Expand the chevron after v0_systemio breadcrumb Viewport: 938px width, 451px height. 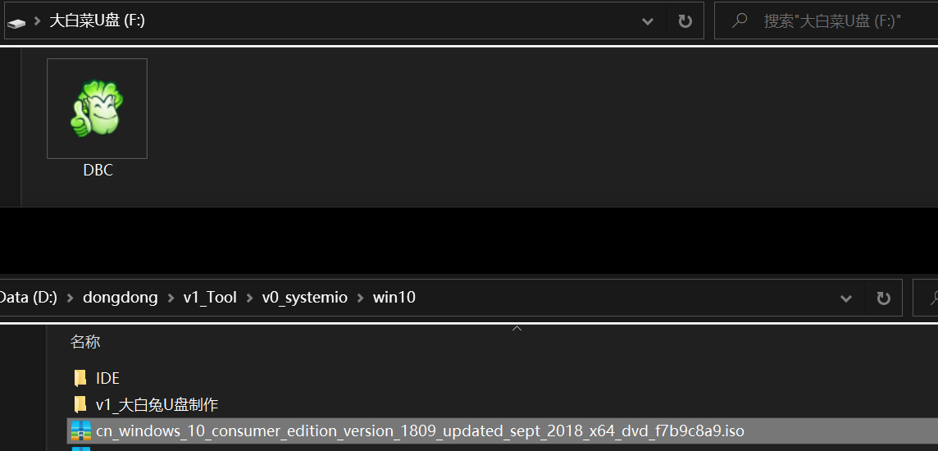tap(360, 298)
